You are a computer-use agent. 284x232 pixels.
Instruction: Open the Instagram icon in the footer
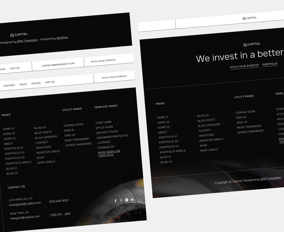127,200
